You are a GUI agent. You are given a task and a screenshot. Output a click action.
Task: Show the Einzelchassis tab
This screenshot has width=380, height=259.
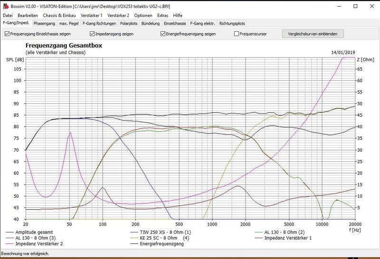175,23
